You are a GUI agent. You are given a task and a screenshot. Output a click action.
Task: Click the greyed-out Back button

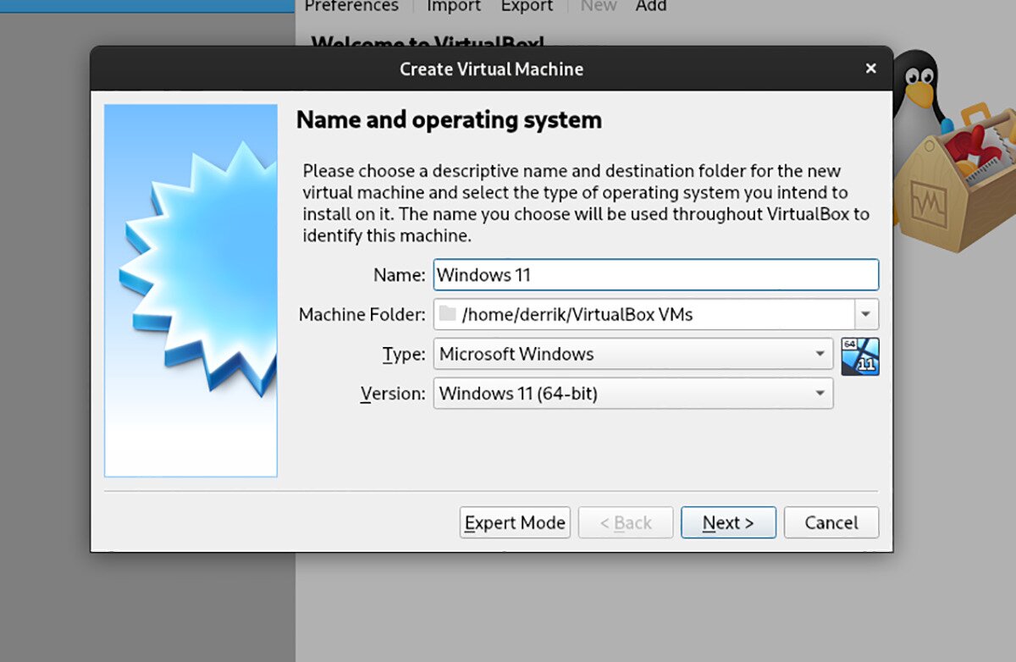click(625, 522)
